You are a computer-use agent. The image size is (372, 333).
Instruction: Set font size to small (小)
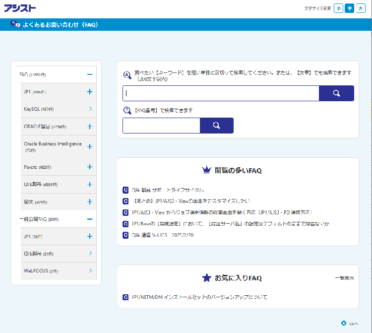(338, 8)
